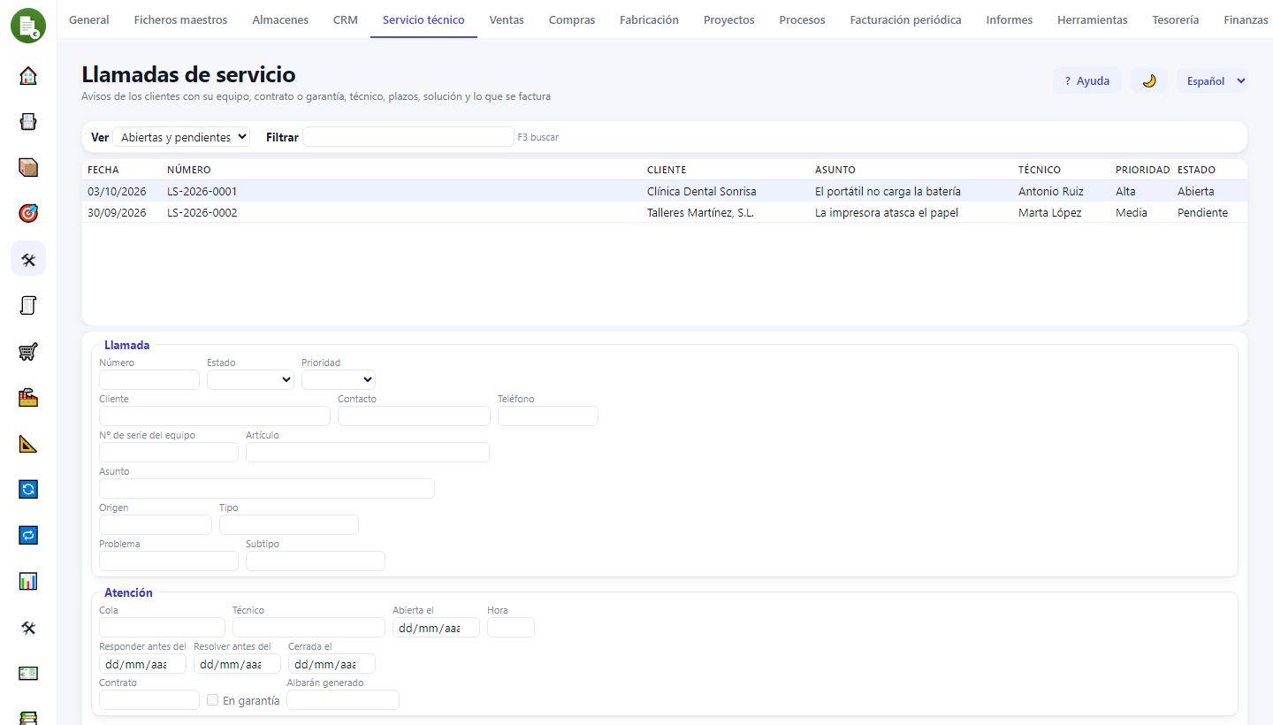Select call row LS-2026-0001

[x=665, y=191]
